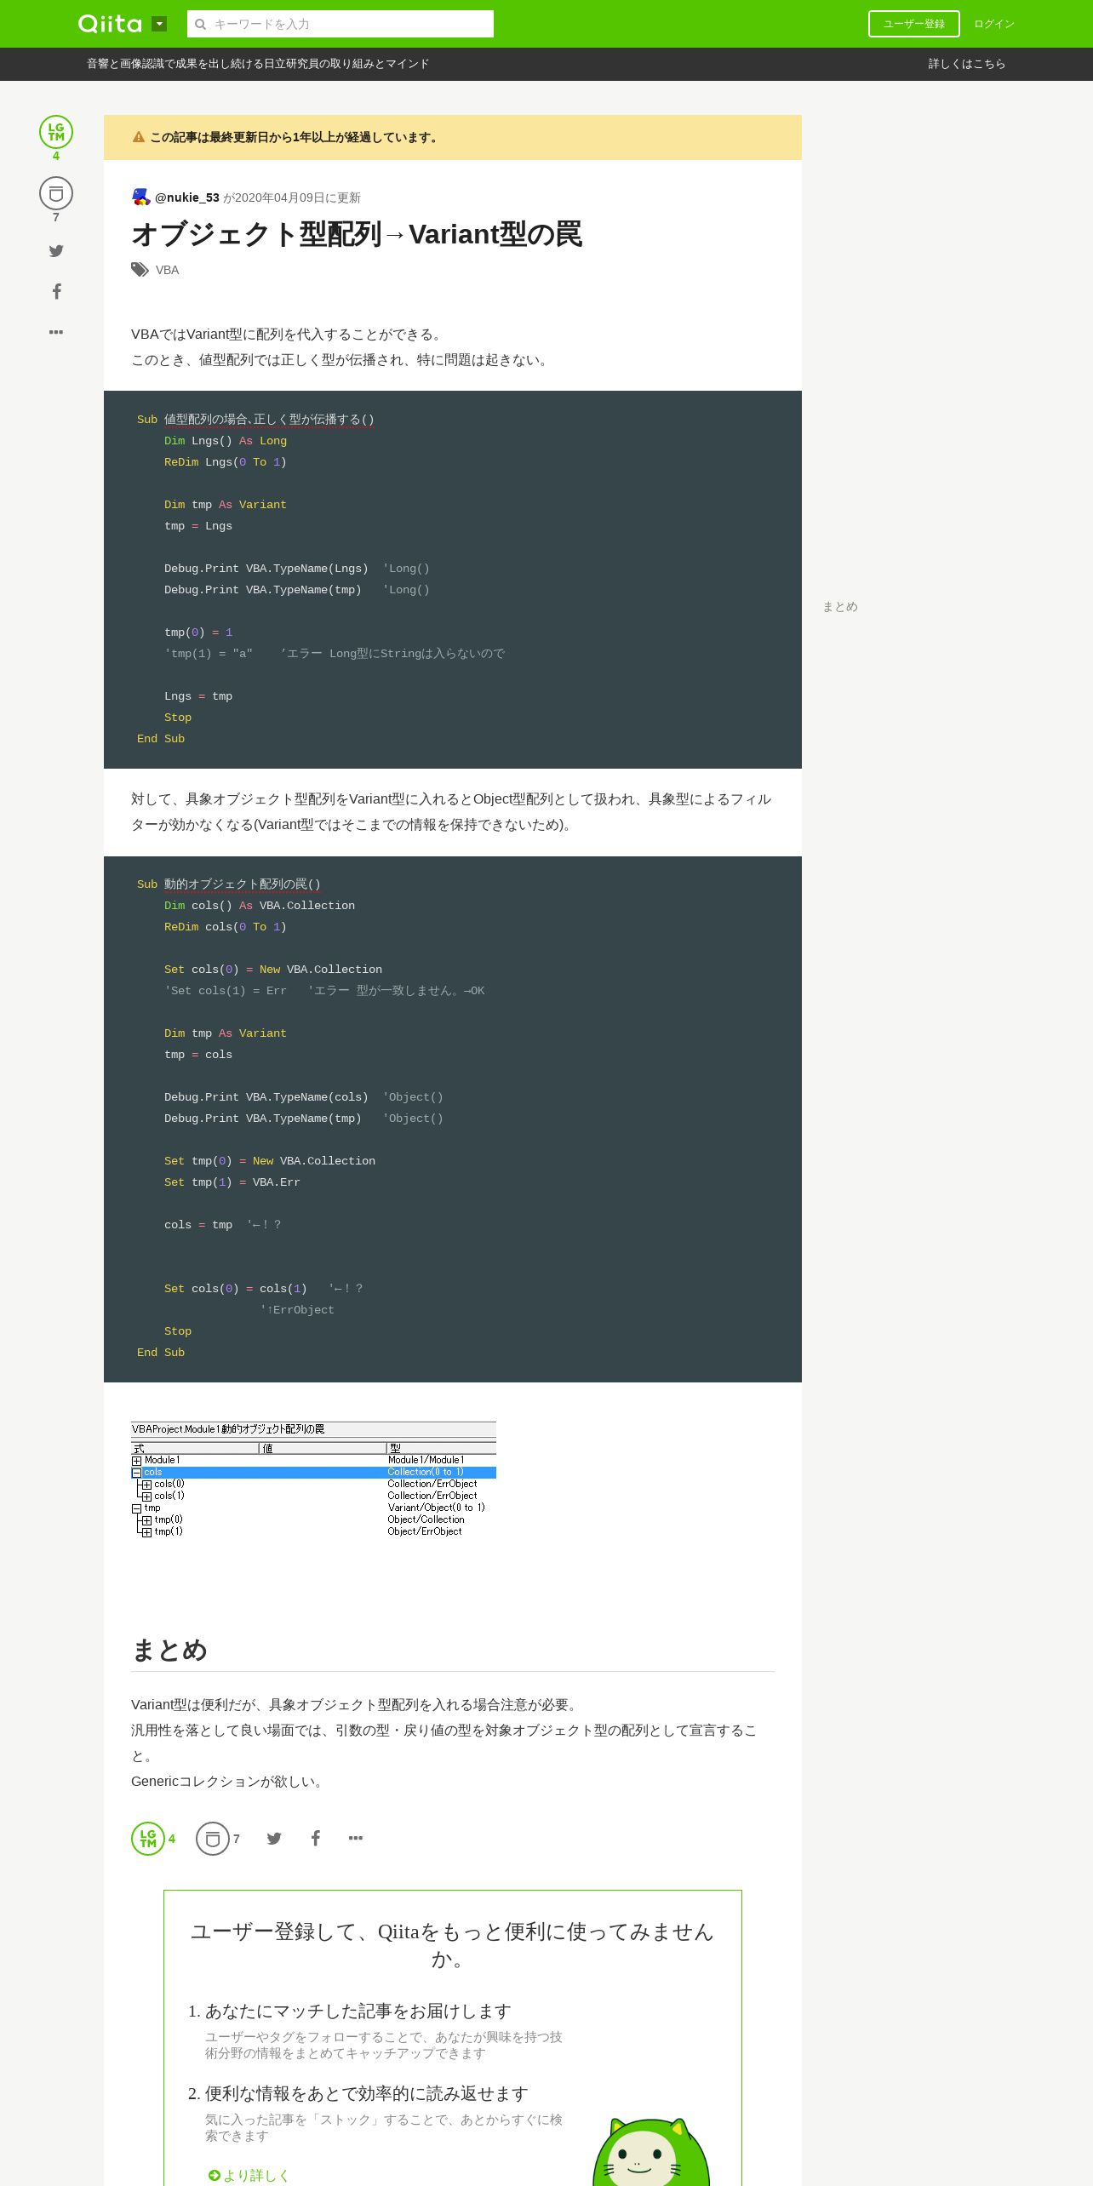Click 詳しくはこちら in the banner

pos(966,64)
